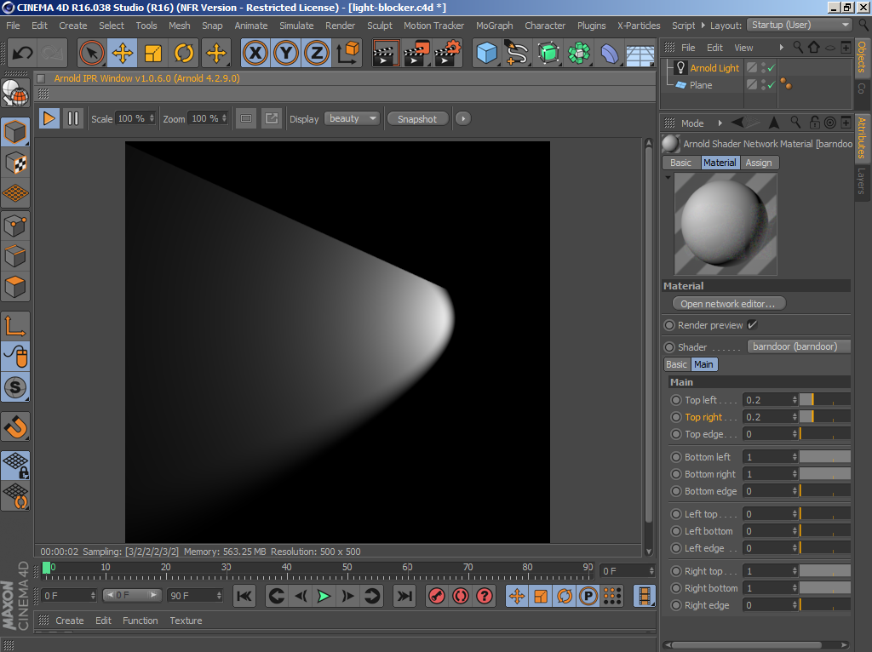This screenshot has width=872, height=652.
Task: Open the Display beauty dropdown
Action: (352, 118)
